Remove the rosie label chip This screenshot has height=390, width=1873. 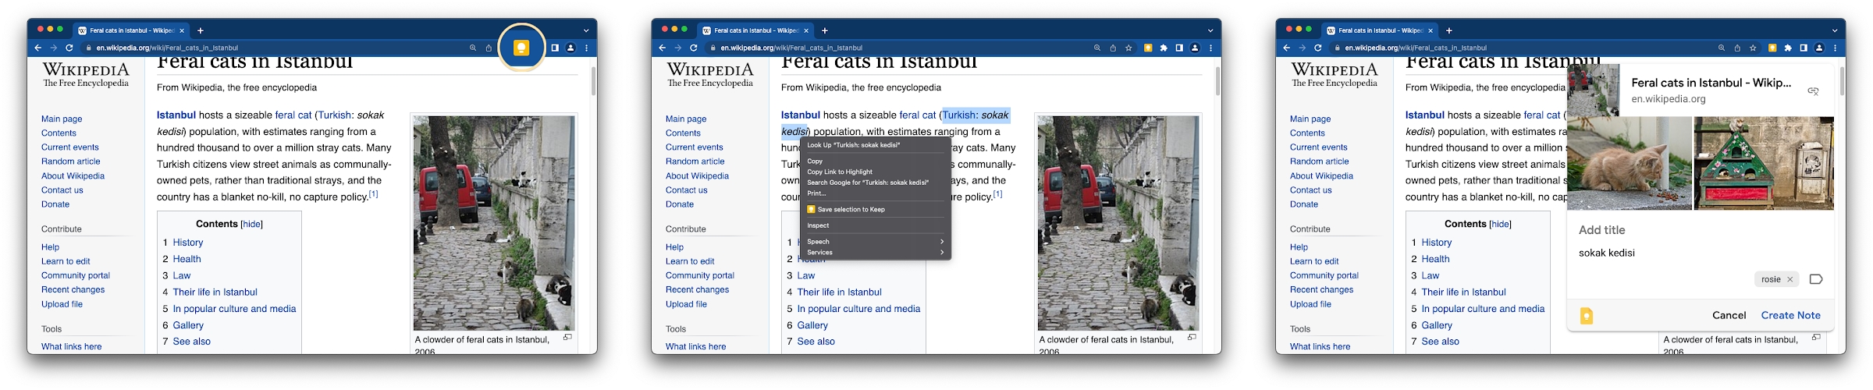click(x=1790, y=279)
